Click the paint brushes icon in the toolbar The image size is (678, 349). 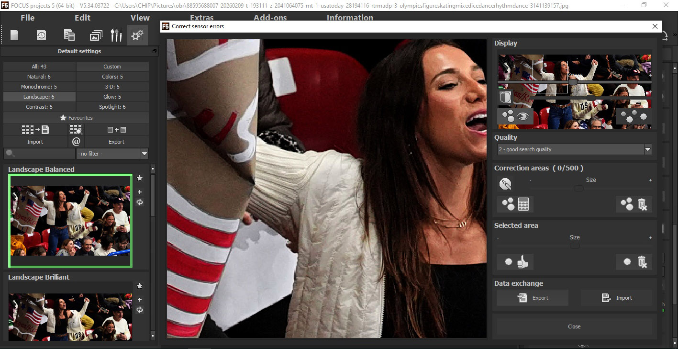(116, 35)
